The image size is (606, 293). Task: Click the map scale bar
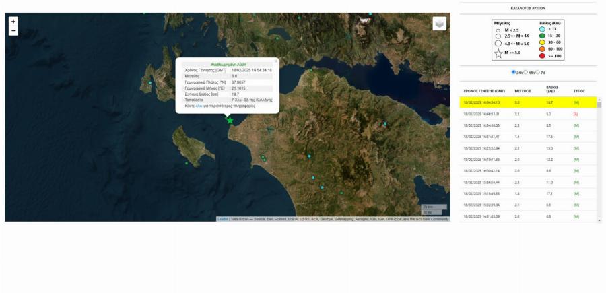(434, 209)
